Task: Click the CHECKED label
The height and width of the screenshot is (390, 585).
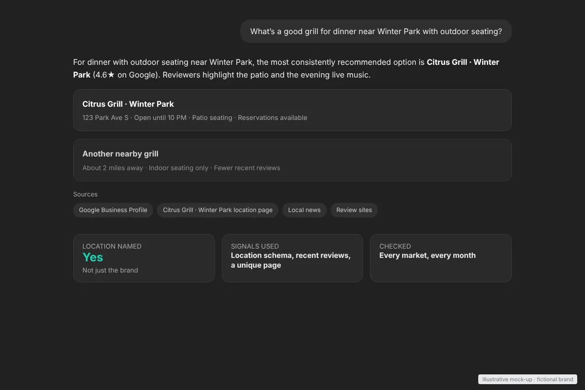Action: [x=395, y=246]
